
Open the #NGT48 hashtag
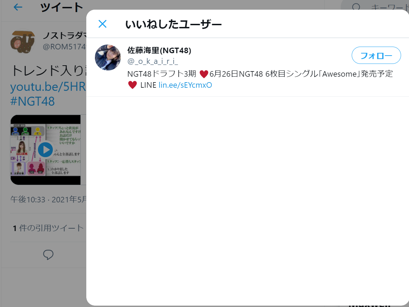coord(32,101)
